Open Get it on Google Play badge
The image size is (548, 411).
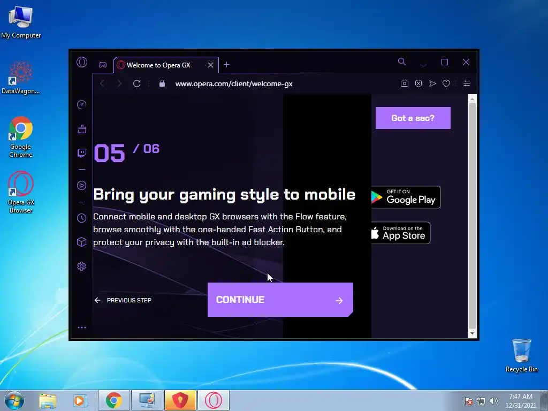click(406, 197)
